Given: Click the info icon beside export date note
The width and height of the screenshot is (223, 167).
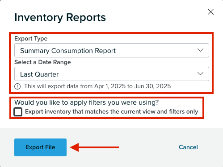Looking at the screenshot, I should tap(17, 86).
